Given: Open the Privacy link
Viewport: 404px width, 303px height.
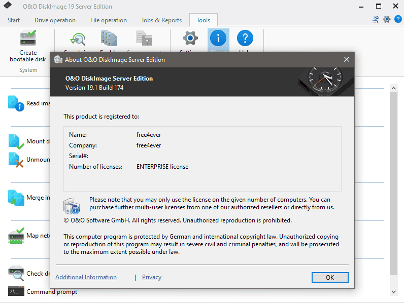Looking at the screenshot, I should (152, 277).
